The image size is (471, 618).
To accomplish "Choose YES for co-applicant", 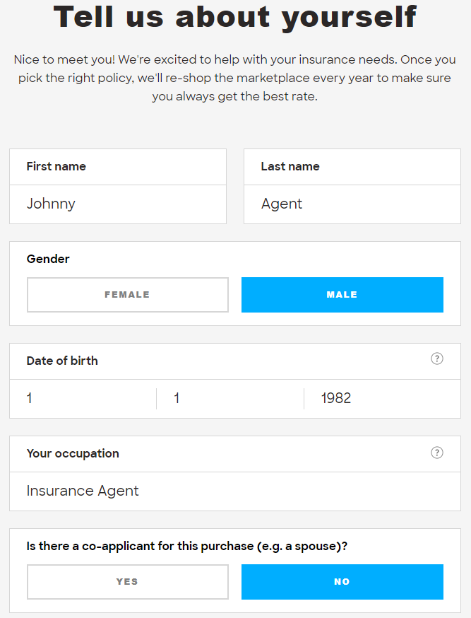I will click(128, 582).
